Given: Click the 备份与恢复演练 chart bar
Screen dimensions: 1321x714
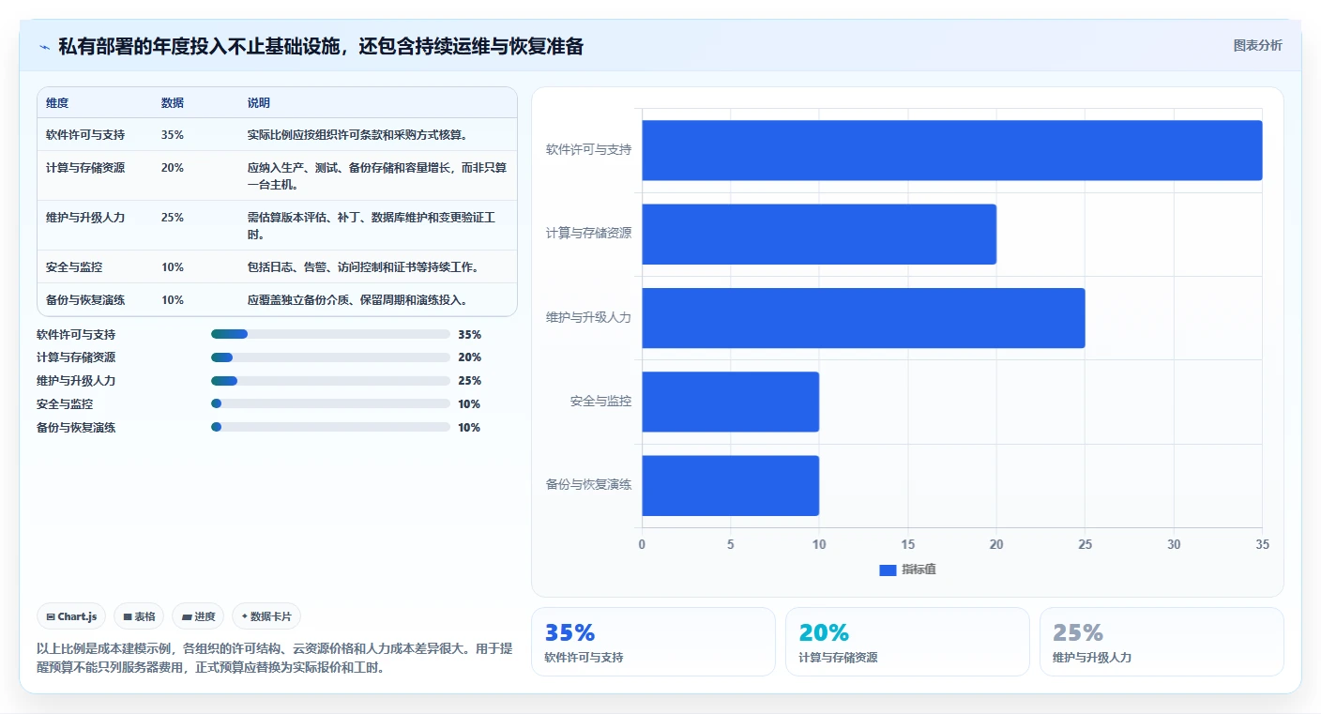Looking at the screenshot, I should pyautogui.click(x=731, y=485).
